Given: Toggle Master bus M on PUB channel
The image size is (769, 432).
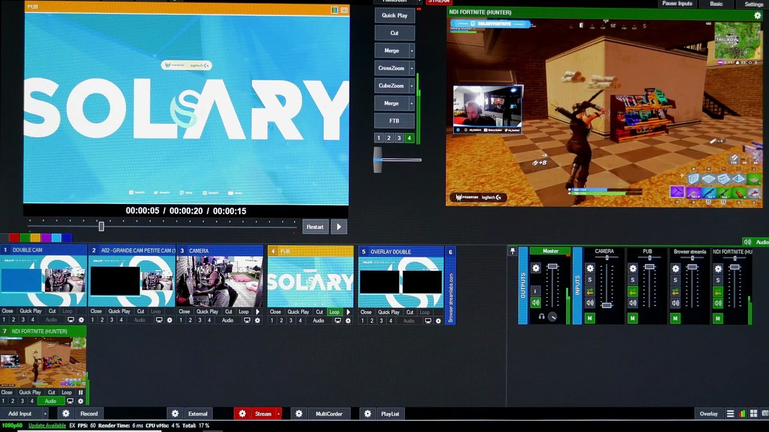Looking at the screenshot, I should point(633,319).
